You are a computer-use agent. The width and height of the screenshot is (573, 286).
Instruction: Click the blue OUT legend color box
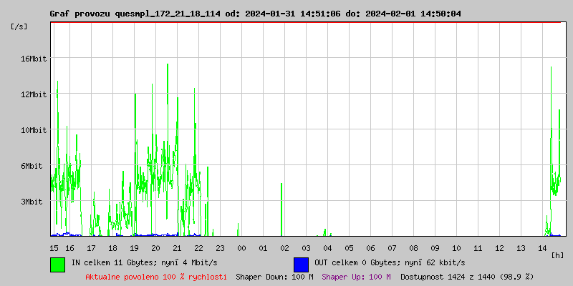[301, 264]
